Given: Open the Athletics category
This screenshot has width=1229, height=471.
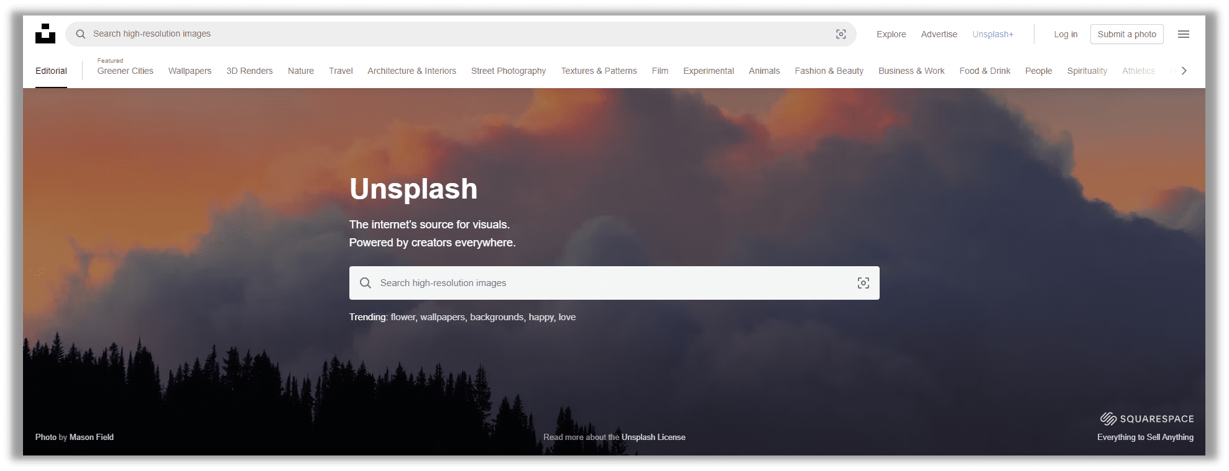Looking at the screenshot, I should 1138,71.
